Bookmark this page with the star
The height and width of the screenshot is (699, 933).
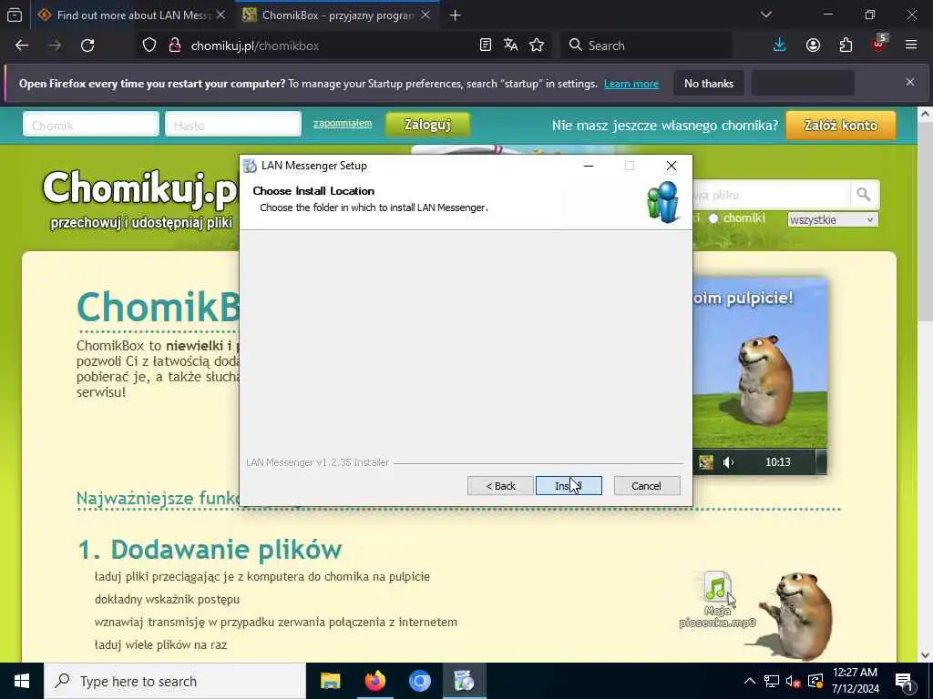pyautogui.click(x=537, y=46)
